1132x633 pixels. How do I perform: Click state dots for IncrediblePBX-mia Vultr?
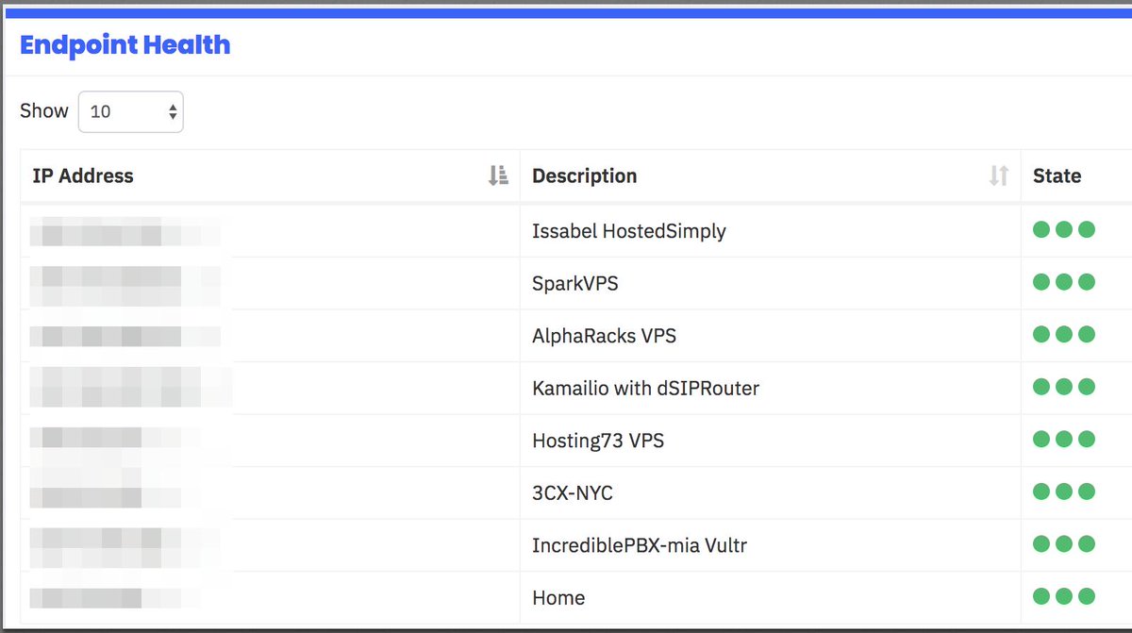tap(1064, 543)
